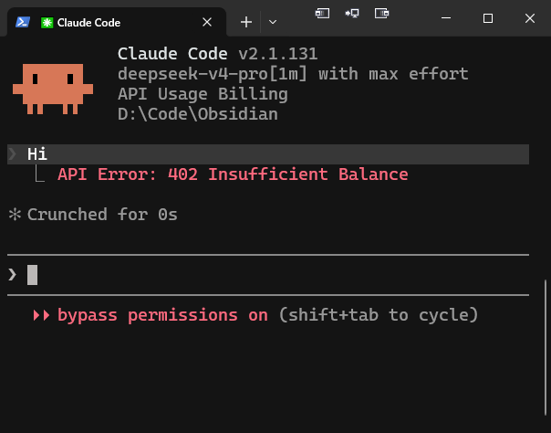Click the green asterisk tab icon
This screenshot has width=551, height=433.
(47, 23)
